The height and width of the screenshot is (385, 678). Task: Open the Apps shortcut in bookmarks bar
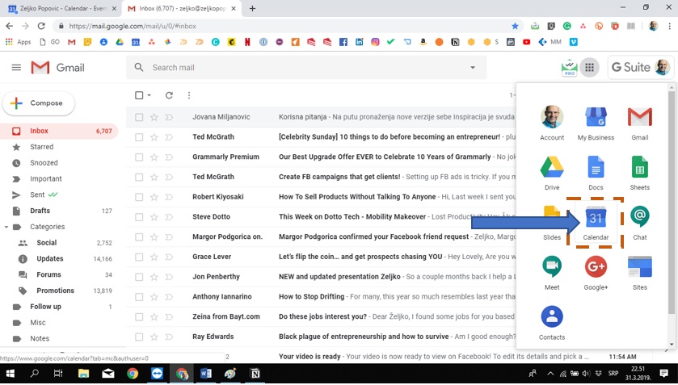18,42
